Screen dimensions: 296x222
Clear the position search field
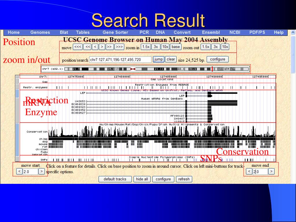[x=171, y=59]
